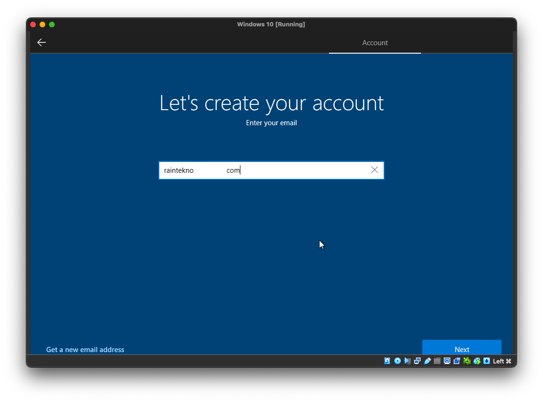Viewport: 543px width, 402px height.
Task: Minimize the VM window using yellow button
Action: coord(42,24)
